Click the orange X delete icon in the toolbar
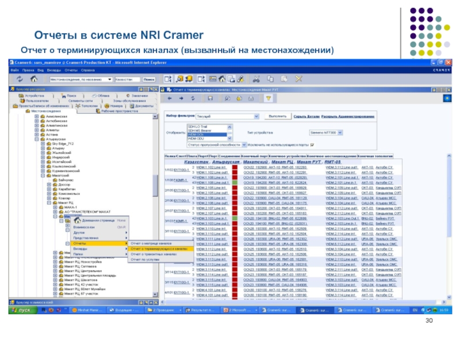This screenshot has height=345, width=460. 298,79
